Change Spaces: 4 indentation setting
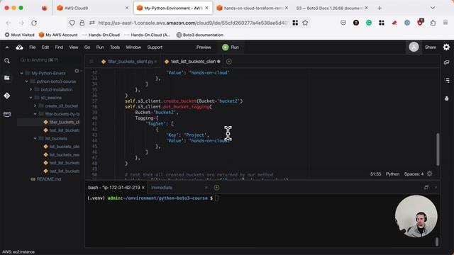This screenshot has width=454, height=255. click(414, 174)
